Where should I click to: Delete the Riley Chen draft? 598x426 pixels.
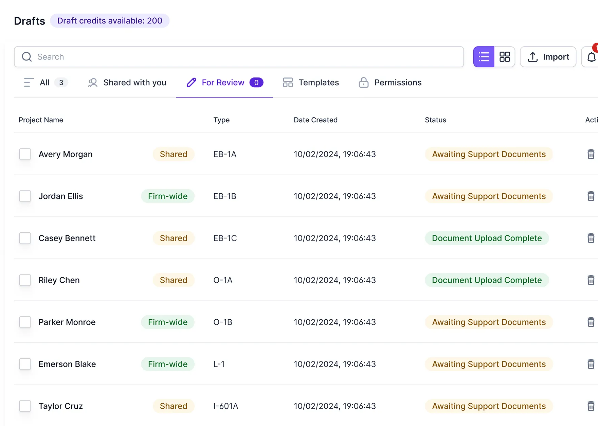tap(591, 280)
